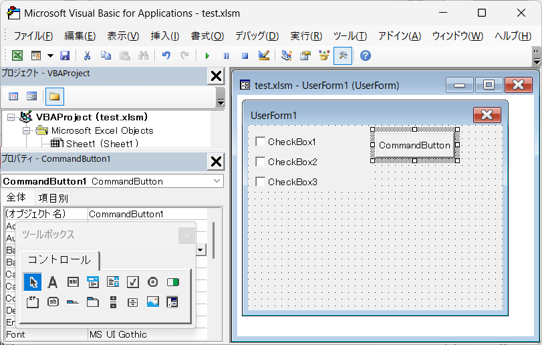Switch to the 項目別 properties tab
This screenshot has width=542, height=345.
tap(53, 198)
